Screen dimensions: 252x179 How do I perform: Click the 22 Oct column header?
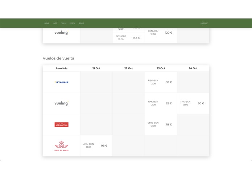(129, 68)
